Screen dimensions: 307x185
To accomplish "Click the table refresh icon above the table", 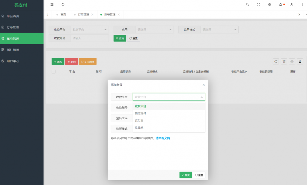I will point(276,61).
